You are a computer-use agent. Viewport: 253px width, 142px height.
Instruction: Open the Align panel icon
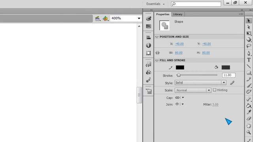(x=149, y=37)
